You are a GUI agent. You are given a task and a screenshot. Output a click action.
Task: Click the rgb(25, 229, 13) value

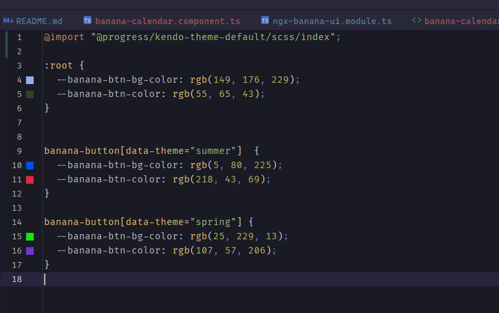tap(237, 236)
